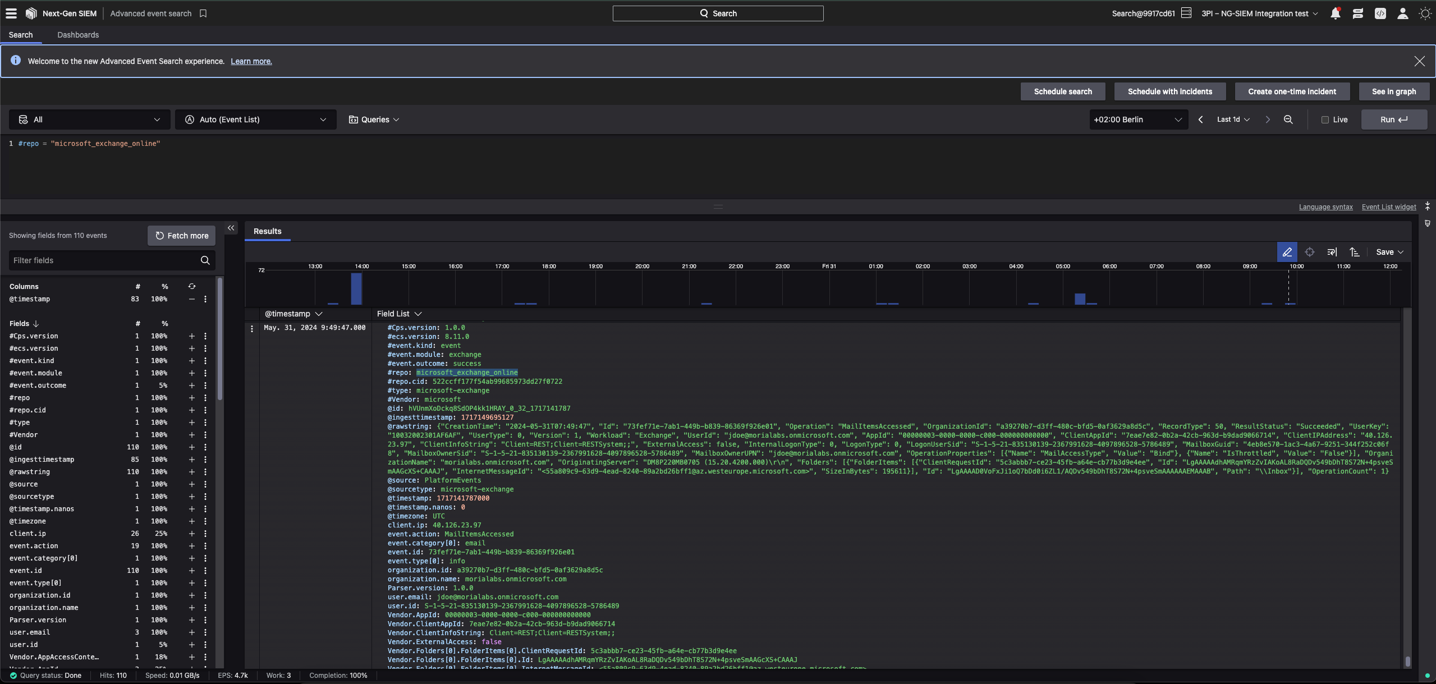Open the notifications bell
This screenshot has width=1436, height=684.
[x=1335, y=13]
